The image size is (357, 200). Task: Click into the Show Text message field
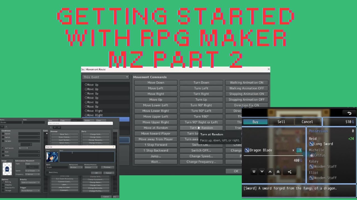coord(87,157)
